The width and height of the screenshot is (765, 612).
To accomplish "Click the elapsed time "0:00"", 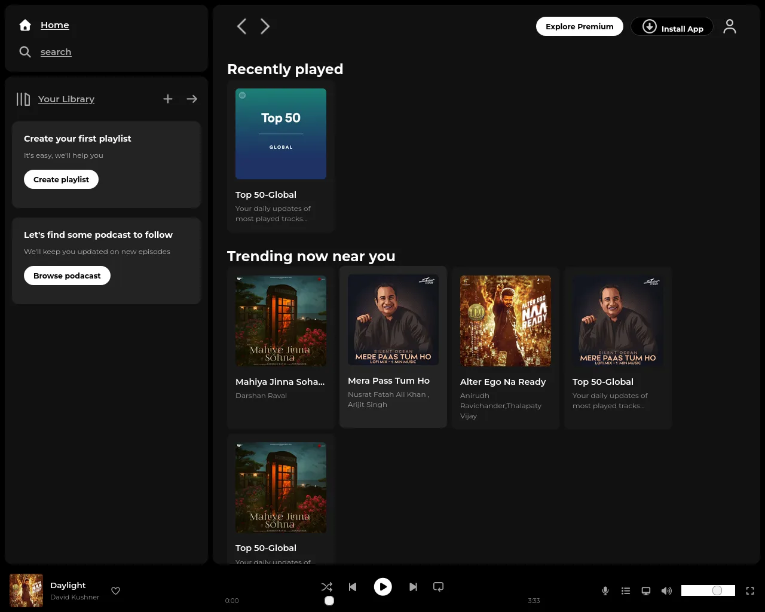I will [x=232, y=601].
